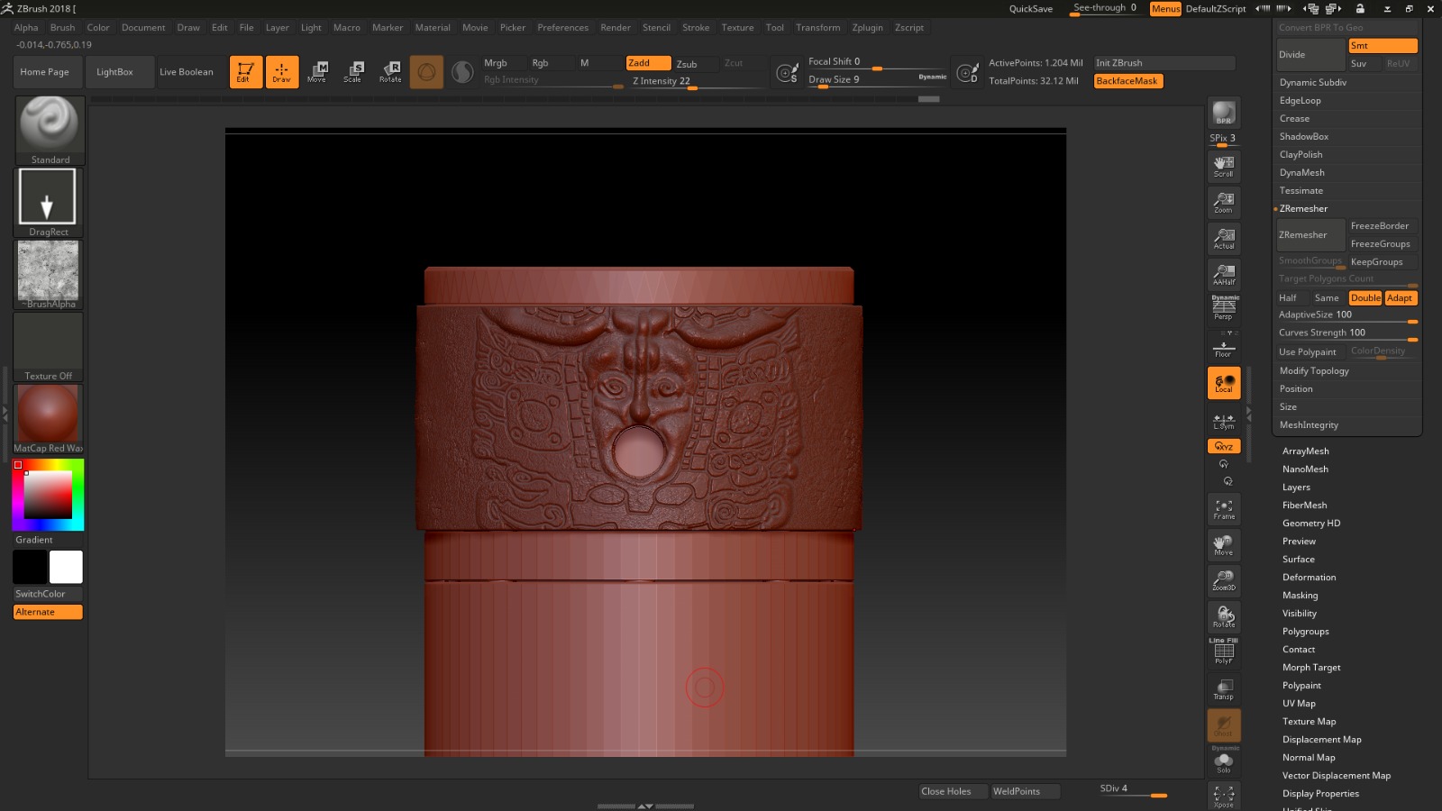Screen dimensions: 1442x811
Task: Click the AAHalf zoom icon
Action: 1223,274
